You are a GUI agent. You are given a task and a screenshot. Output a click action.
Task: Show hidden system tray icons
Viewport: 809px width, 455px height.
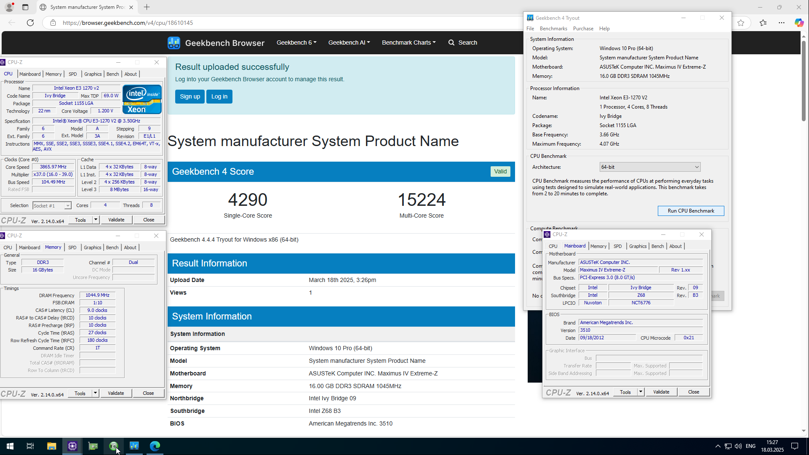pyautogui.click(x=718, y=446)
